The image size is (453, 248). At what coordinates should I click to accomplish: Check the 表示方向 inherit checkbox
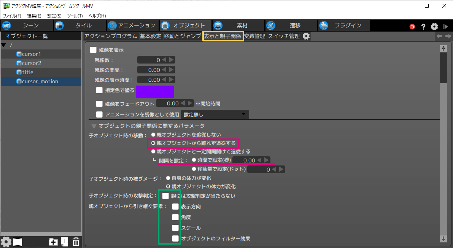coord(175,207)
